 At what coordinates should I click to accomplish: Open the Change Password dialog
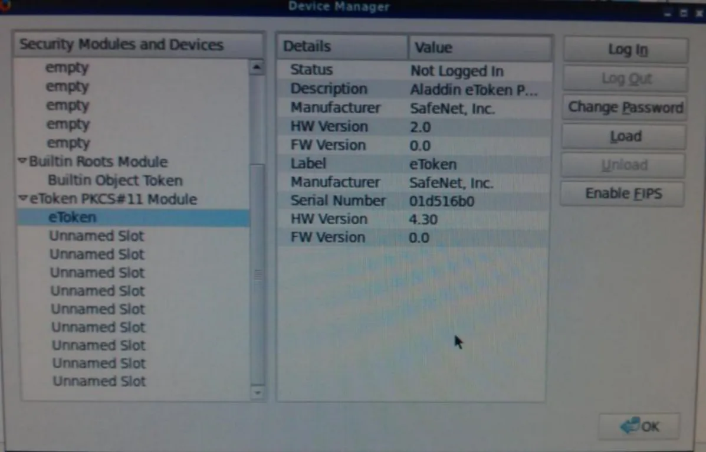(x=625, y=108)
